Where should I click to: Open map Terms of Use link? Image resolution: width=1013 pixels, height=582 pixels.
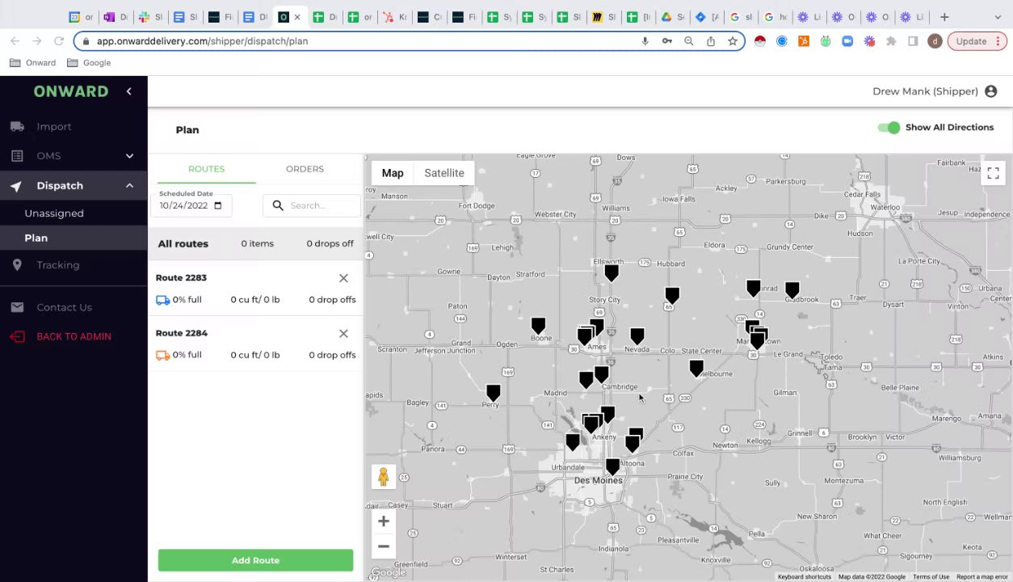tap(931, 577)
